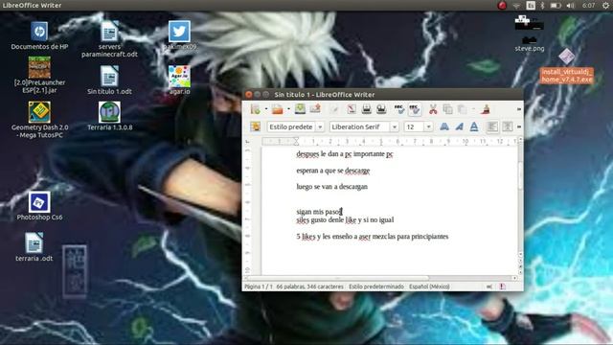
Task: Click the horizontal ruler in Writer
Action: tap(390, 141)
